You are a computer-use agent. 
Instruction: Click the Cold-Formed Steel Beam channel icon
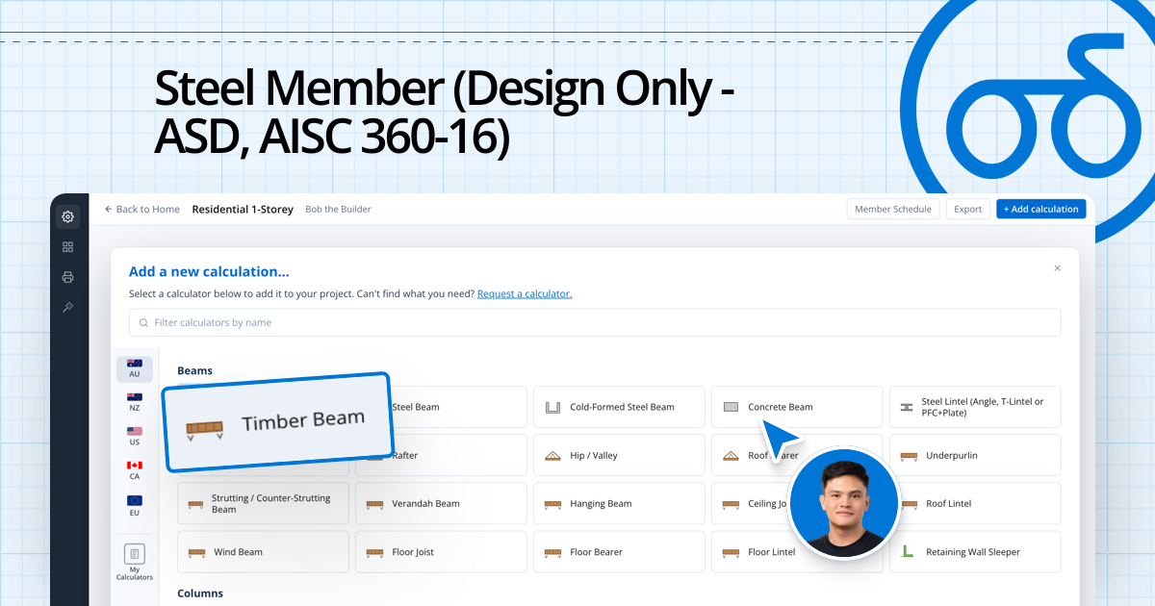tap(552, 407)
